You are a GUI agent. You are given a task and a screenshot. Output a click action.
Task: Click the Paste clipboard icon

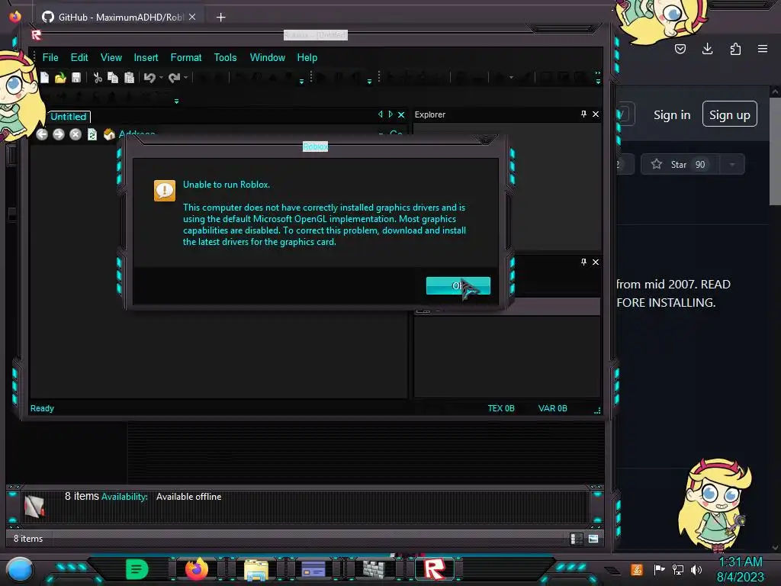click(x=129, y=78)
